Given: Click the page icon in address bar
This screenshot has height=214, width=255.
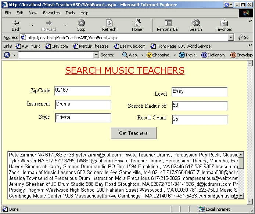Looking at the screenshot, I should 23,37.
